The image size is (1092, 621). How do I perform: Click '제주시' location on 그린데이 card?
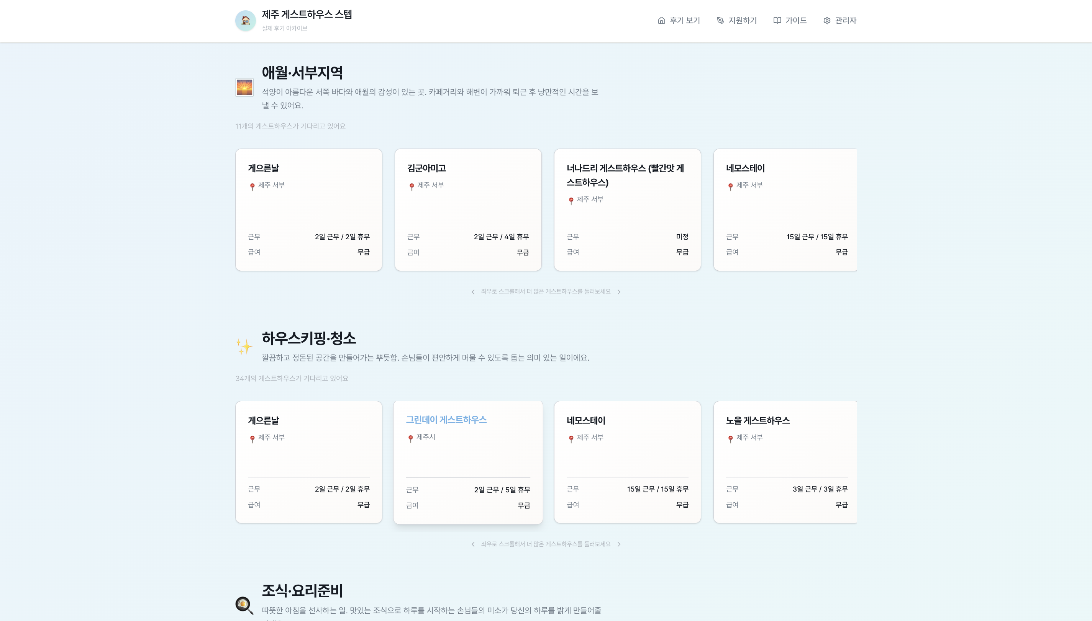(426, 437)
